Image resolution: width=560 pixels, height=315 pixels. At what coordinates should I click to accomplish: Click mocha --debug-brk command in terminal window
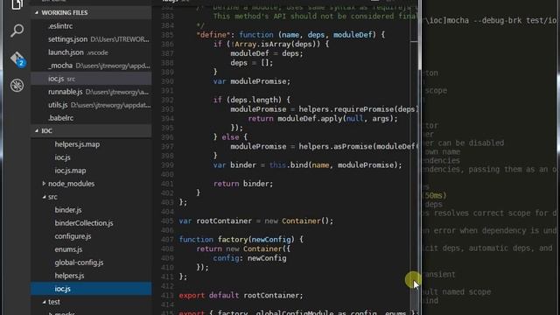[501, 21]
